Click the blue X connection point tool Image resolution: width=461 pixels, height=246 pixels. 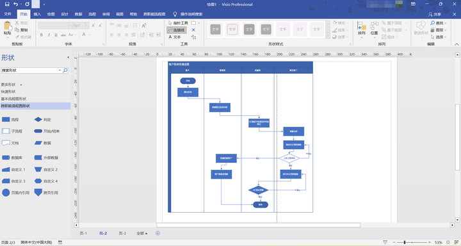[x=193, y=29]
